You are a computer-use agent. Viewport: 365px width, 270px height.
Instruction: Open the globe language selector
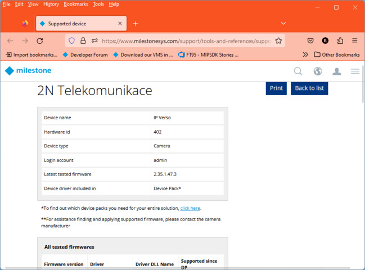point(318,71)
